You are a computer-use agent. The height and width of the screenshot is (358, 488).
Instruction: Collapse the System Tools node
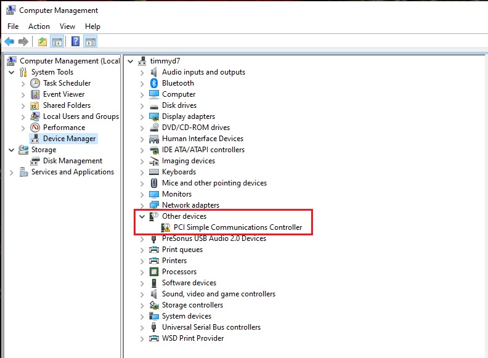click(x=12, y=72)
